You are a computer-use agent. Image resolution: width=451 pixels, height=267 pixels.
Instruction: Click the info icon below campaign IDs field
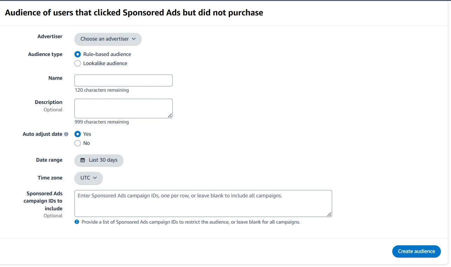click(x=77, y=222)
